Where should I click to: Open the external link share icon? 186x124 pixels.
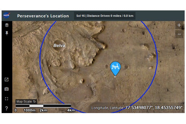[x=6, y=79]
